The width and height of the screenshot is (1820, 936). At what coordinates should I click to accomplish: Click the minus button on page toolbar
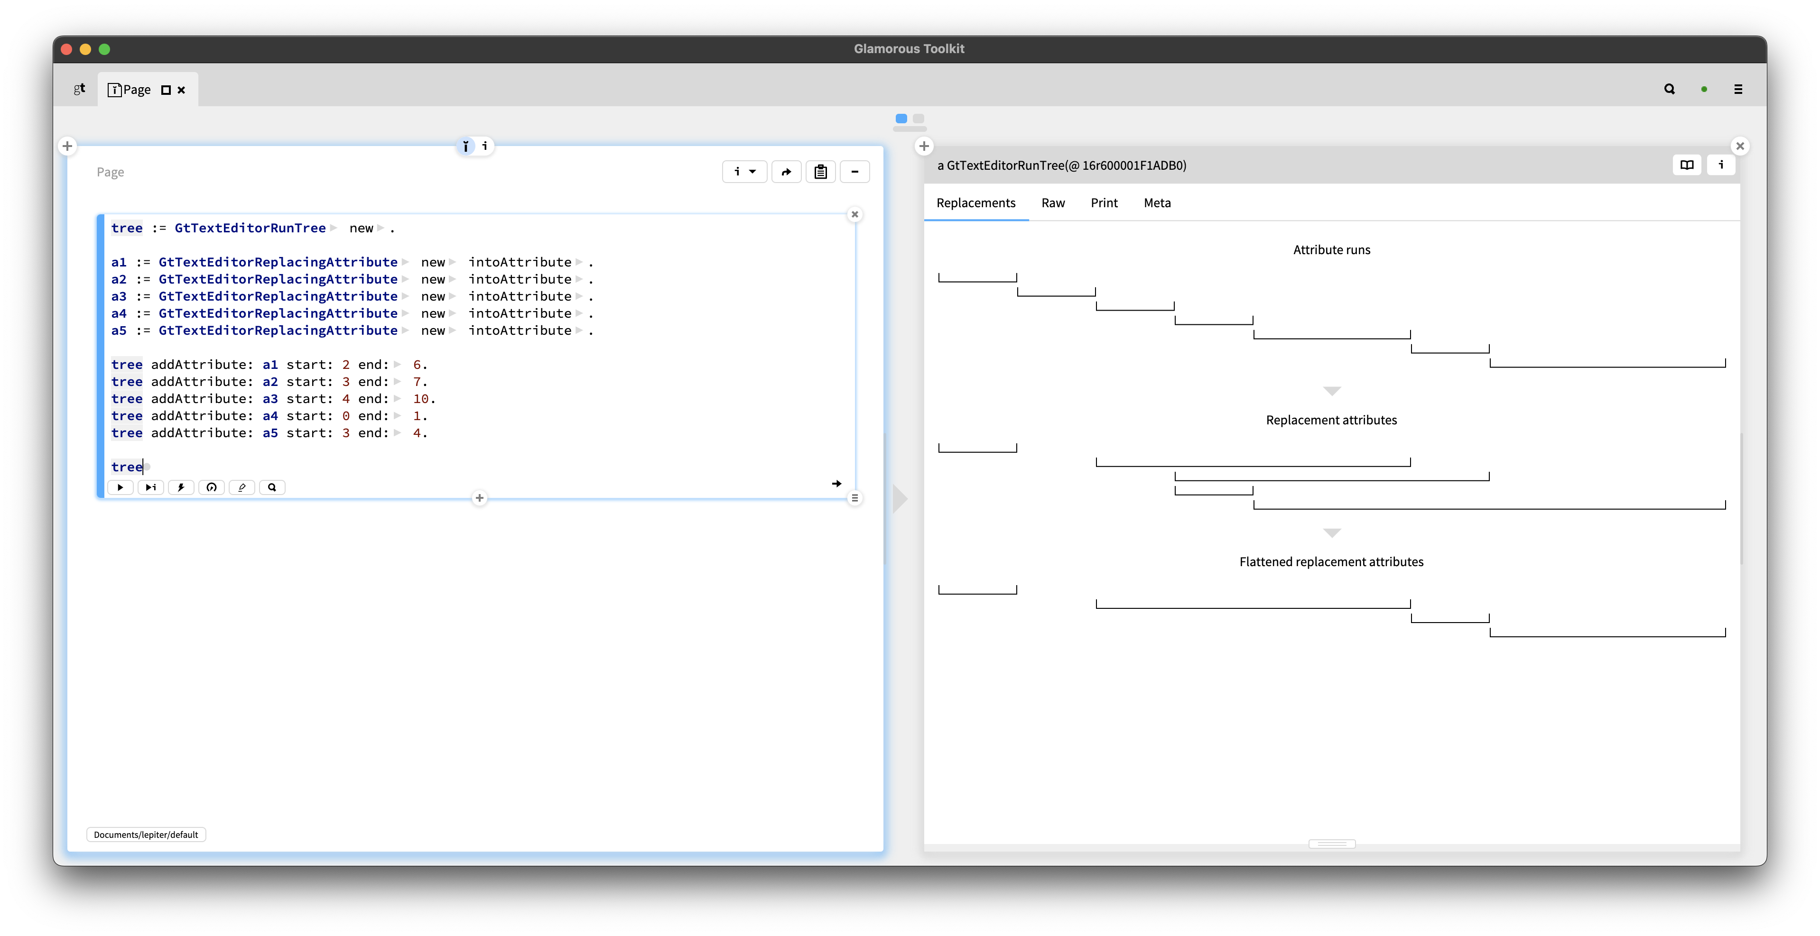tap(854, 172)
